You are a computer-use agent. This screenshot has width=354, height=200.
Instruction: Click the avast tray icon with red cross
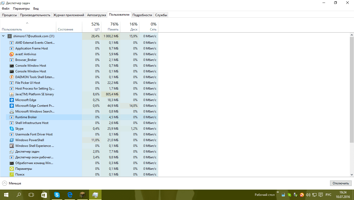(x=302, y=195)
